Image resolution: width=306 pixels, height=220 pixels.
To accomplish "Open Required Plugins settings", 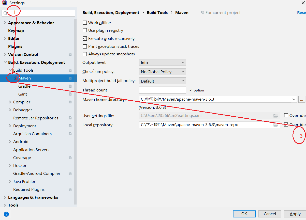I will click(x=29, y=189).
